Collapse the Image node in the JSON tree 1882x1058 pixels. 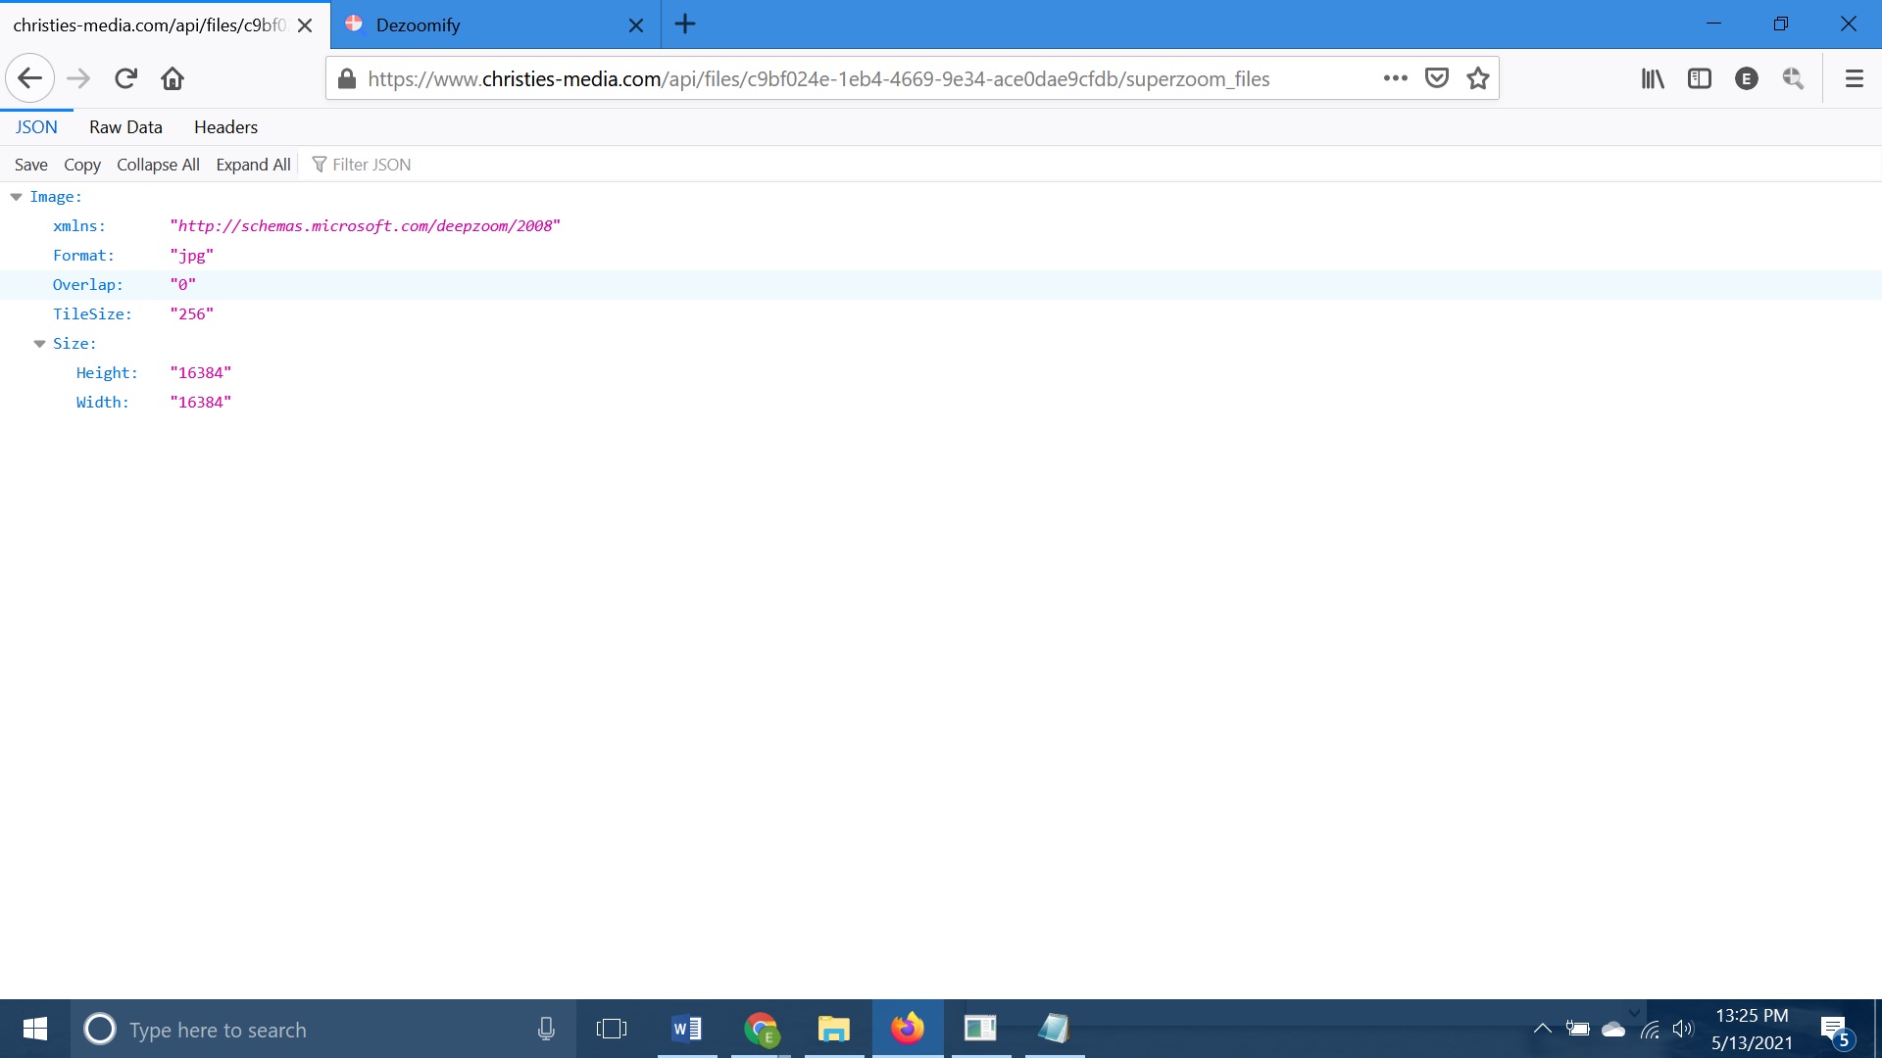point(15,196)
